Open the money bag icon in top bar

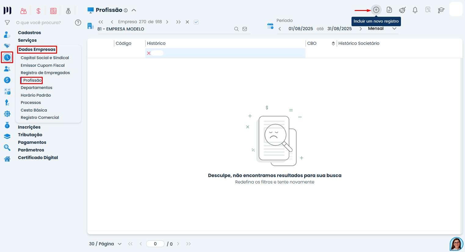[68, 11]
